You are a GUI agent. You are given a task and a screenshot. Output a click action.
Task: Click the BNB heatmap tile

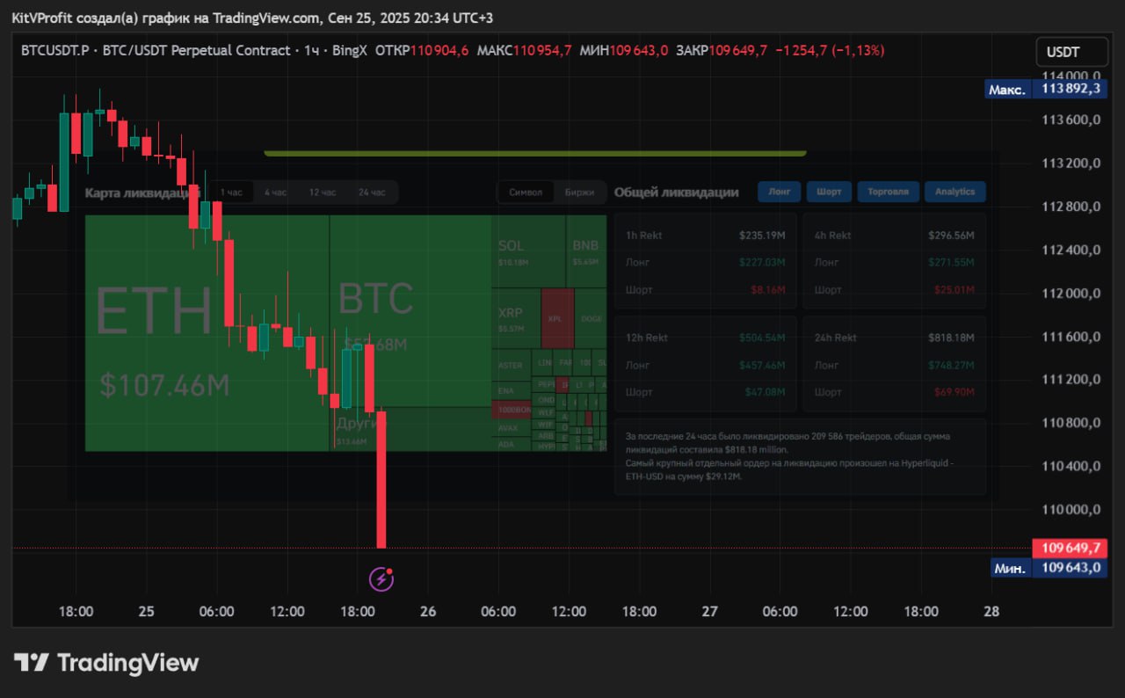585,251
